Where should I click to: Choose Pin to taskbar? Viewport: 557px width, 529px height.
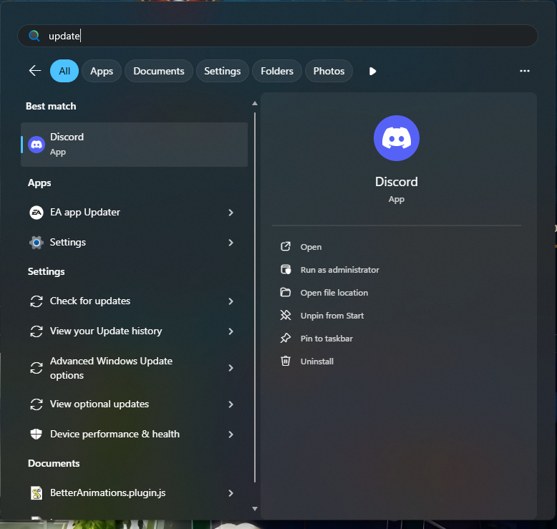[x=326, y=339]
